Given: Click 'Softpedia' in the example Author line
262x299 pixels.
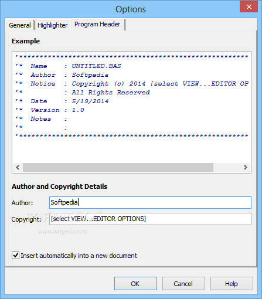Looking at the screenshot, I should point(90,75).
